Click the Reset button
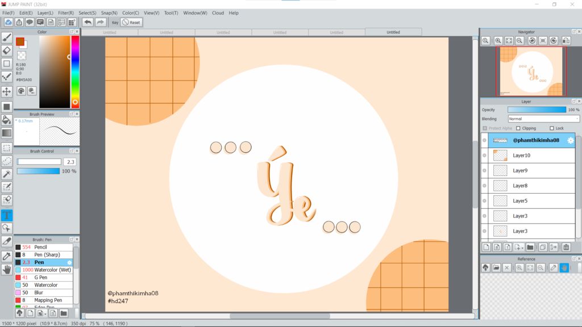This screenshot has height=327, width=582. pyautogui.click(x=131, y=22)
